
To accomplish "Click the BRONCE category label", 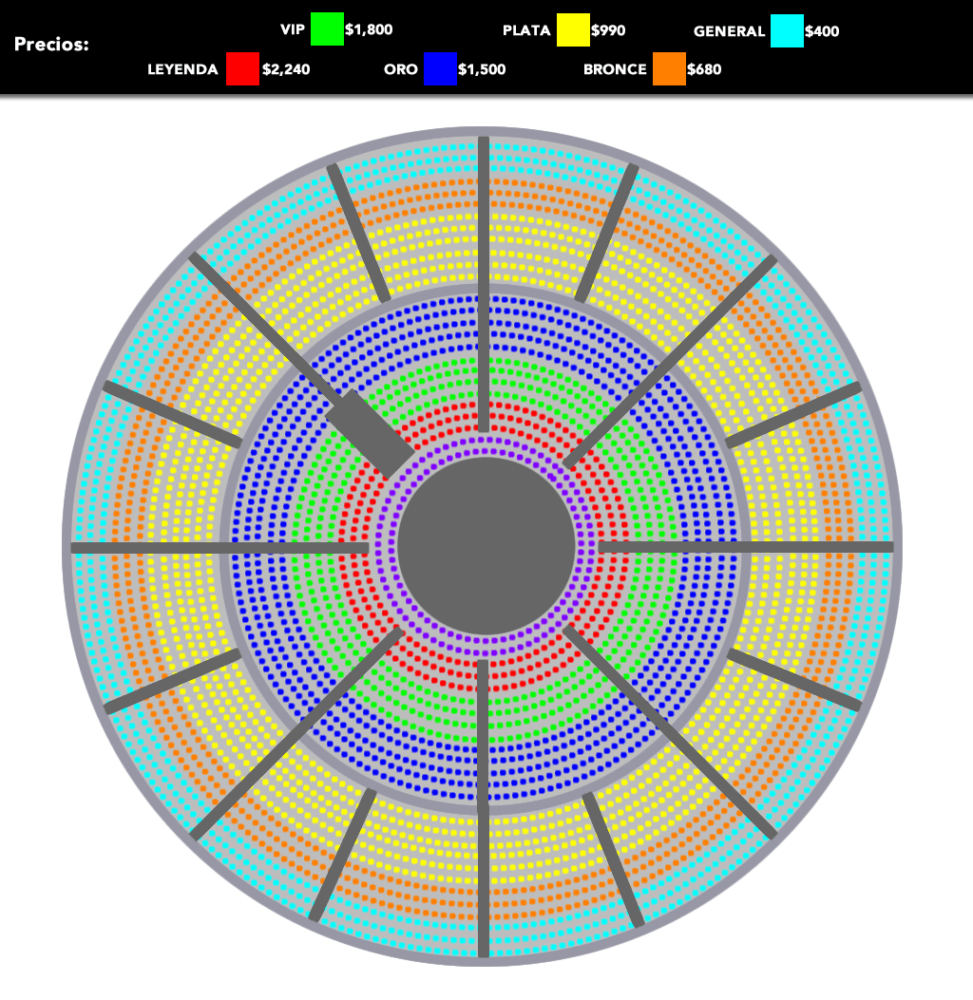I will pos(615,69).
